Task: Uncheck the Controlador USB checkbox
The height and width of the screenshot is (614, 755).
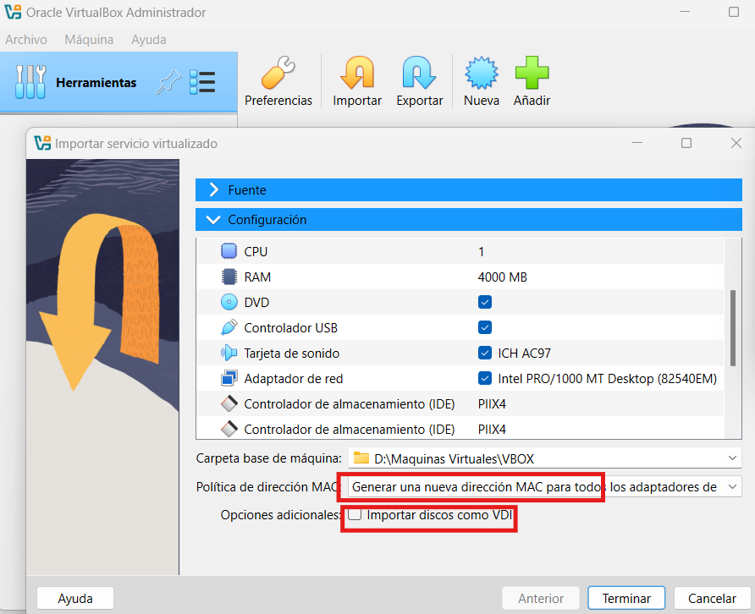Action: (x=485, y=327)
